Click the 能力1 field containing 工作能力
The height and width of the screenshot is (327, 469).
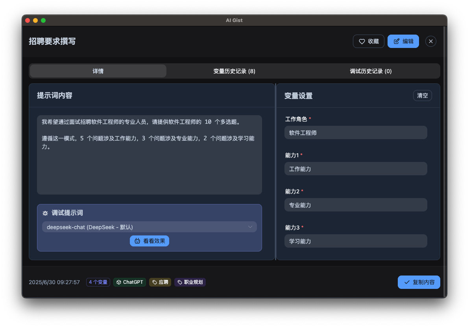pos(356,169)
